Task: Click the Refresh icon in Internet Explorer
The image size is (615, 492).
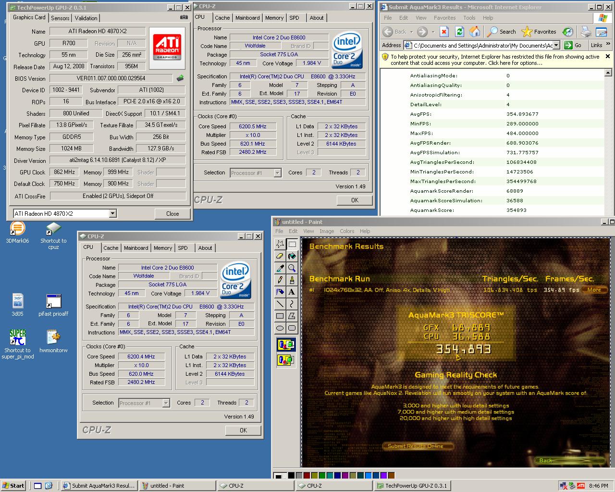Action: 459,32
